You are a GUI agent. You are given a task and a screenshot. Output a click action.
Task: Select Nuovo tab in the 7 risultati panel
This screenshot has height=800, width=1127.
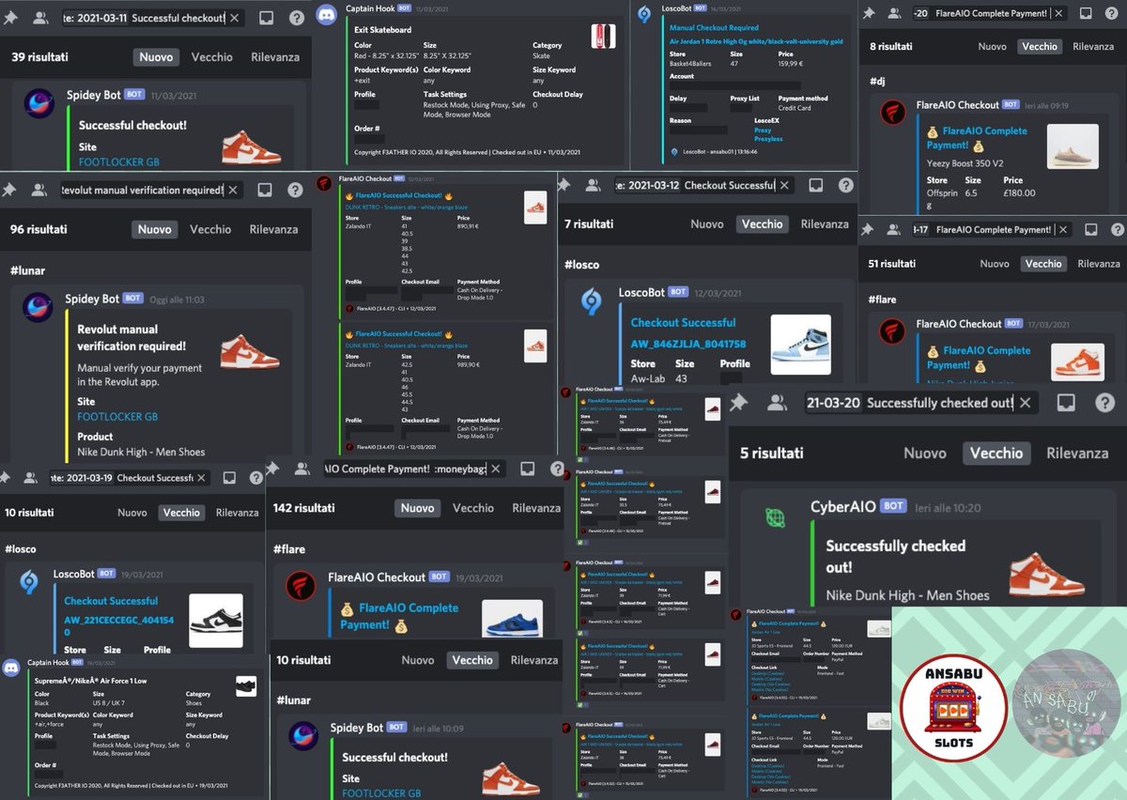coord(707,223)
